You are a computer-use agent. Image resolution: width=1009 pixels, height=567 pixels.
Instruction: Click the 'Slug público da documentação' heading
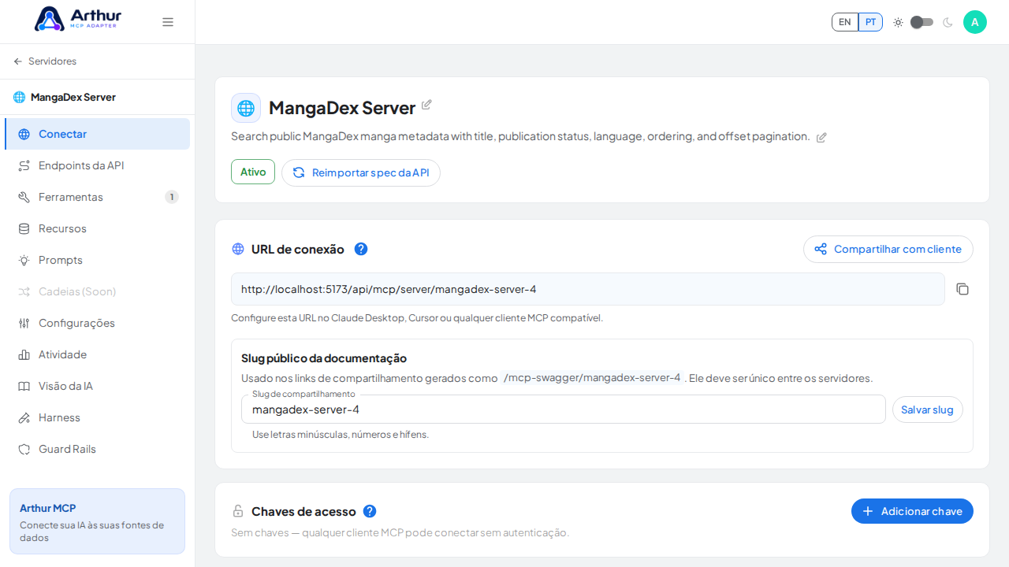point(324,358)
